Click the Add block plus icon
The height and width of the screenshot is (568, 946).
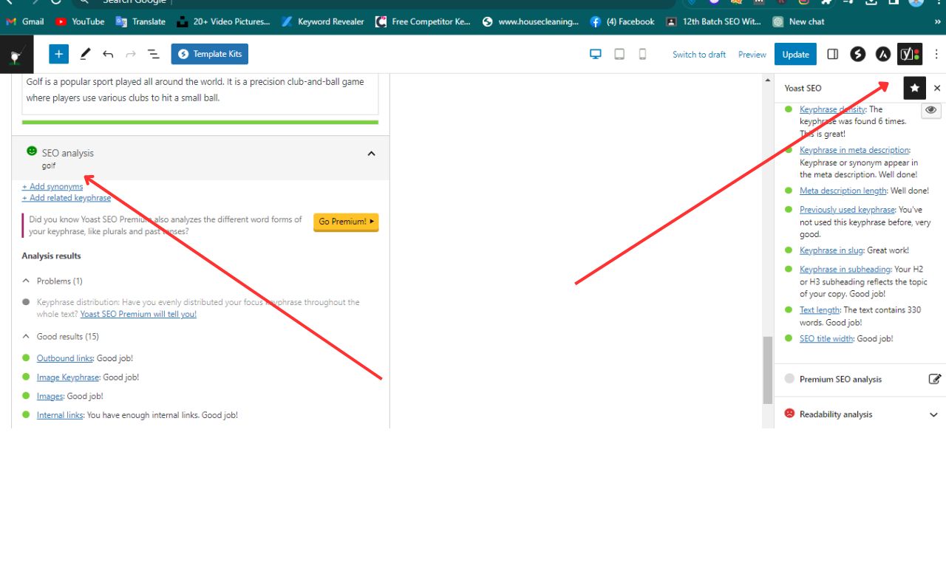click(58, 53)
